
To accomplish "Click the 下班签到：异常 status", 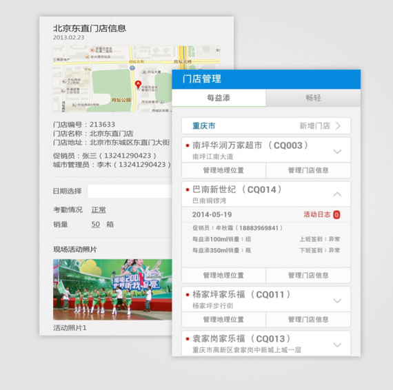I will [x=319, y=250].
